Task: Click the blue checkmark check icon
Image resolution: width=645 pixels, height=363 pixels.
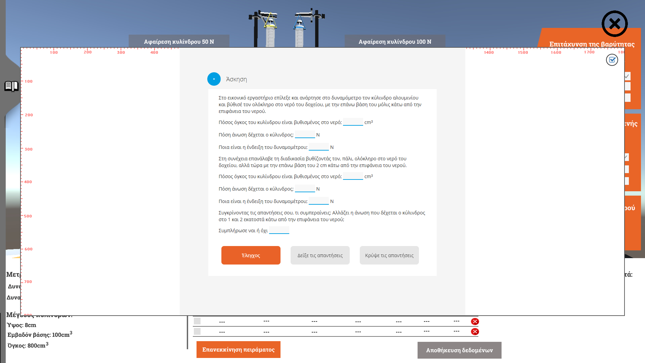Action: pos(612,60)
